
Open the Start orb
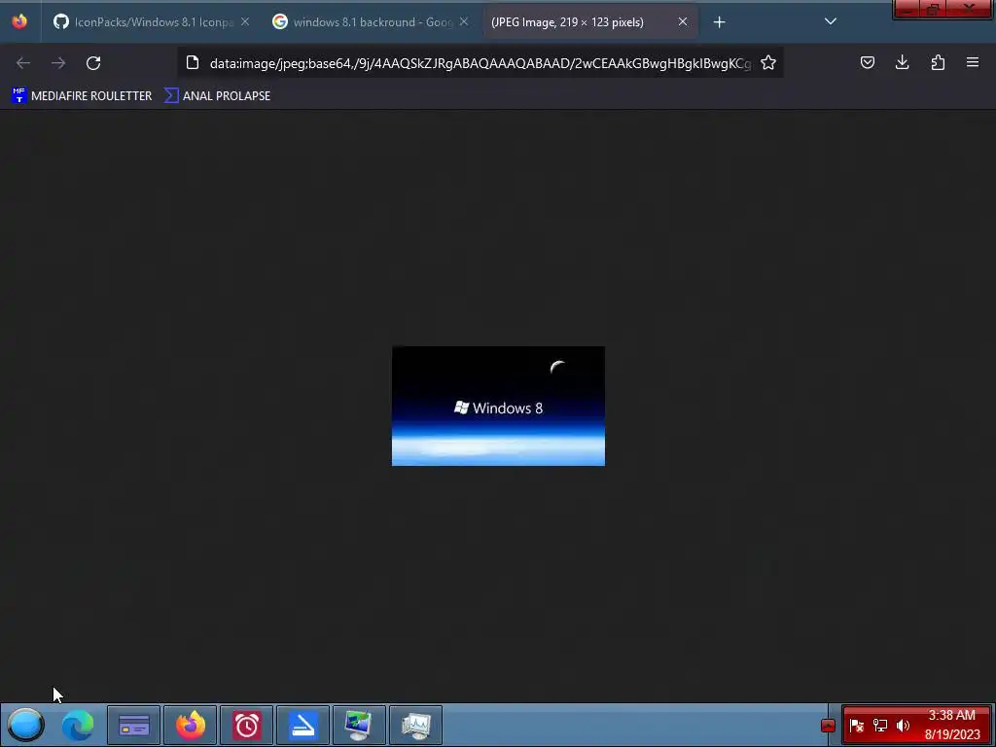25,725
